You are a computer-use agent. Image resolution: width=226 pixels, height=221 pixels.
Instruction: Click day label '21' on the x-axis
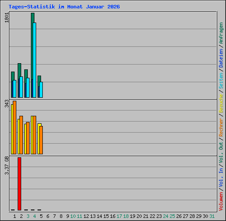click(146, 216)
